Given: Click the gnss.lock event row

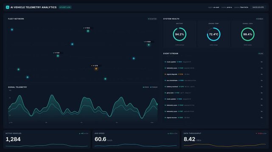Looking at the screenshot, I should (213, 93).
